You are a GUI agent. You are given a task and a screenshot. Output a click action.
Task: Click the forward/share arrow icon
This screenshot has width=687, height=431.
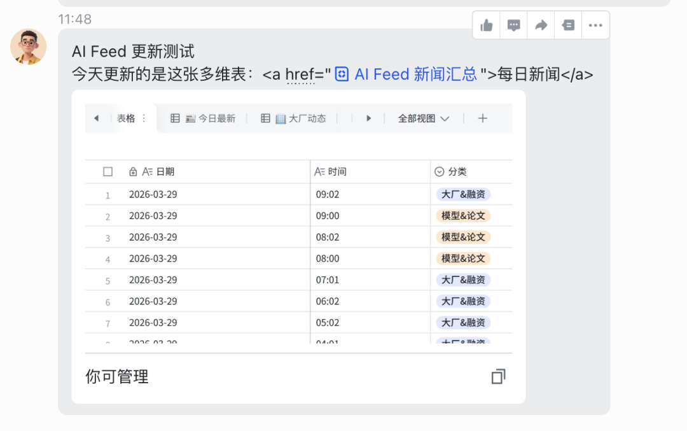540,25
